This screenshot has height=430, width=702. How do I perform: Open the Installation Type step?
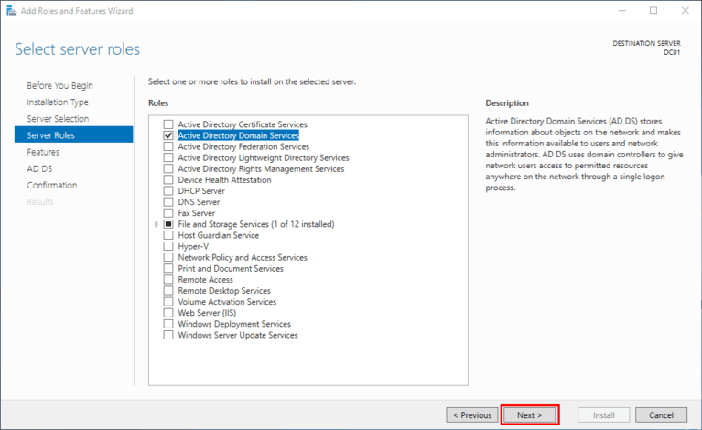[x=58, y=102]
